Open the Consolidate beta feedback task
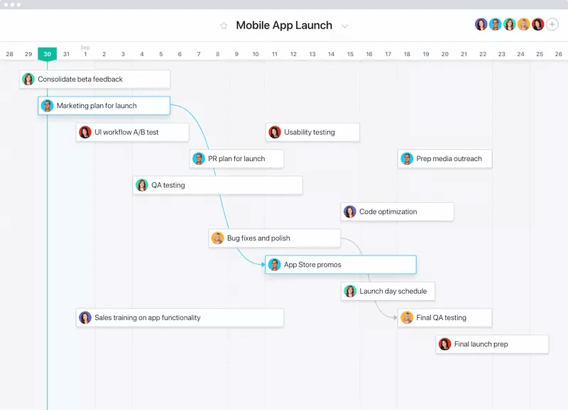568x410 pixels. pos(94,79)
